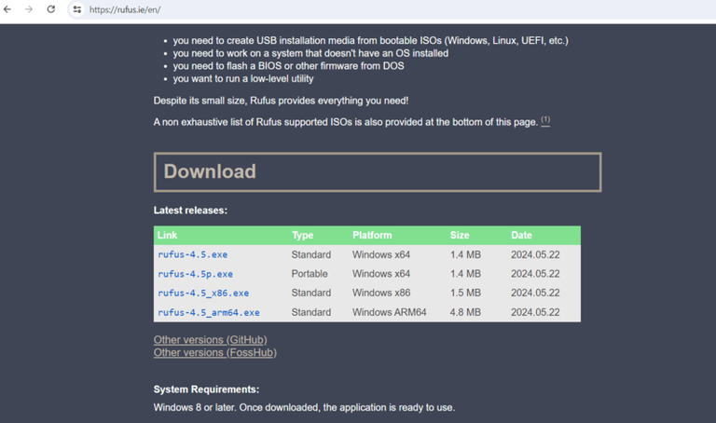Download rufus-4.5_arm64.exe
This screenshot has width=716, height=423.
[209, 312]
